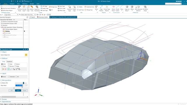The height and width of the screenshot is (105, 187).
Task: Click Define Work Region
Action: [7, 10]
